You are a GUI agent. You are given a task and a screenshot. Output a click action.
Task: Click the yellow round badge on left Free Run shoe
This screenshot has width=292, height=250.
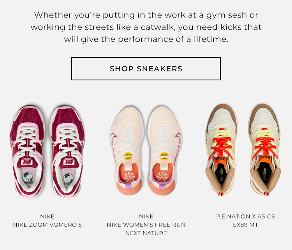(x=128, y=156)
